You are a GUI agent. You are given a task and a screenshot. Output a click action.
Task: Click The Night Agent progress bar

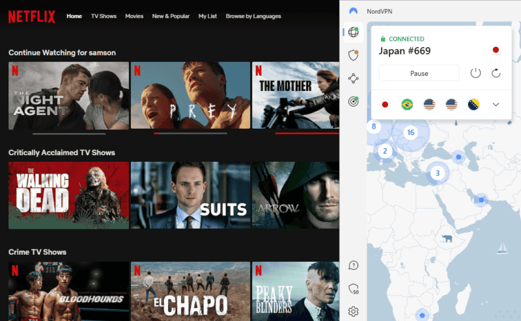click(x=69, y=134)
